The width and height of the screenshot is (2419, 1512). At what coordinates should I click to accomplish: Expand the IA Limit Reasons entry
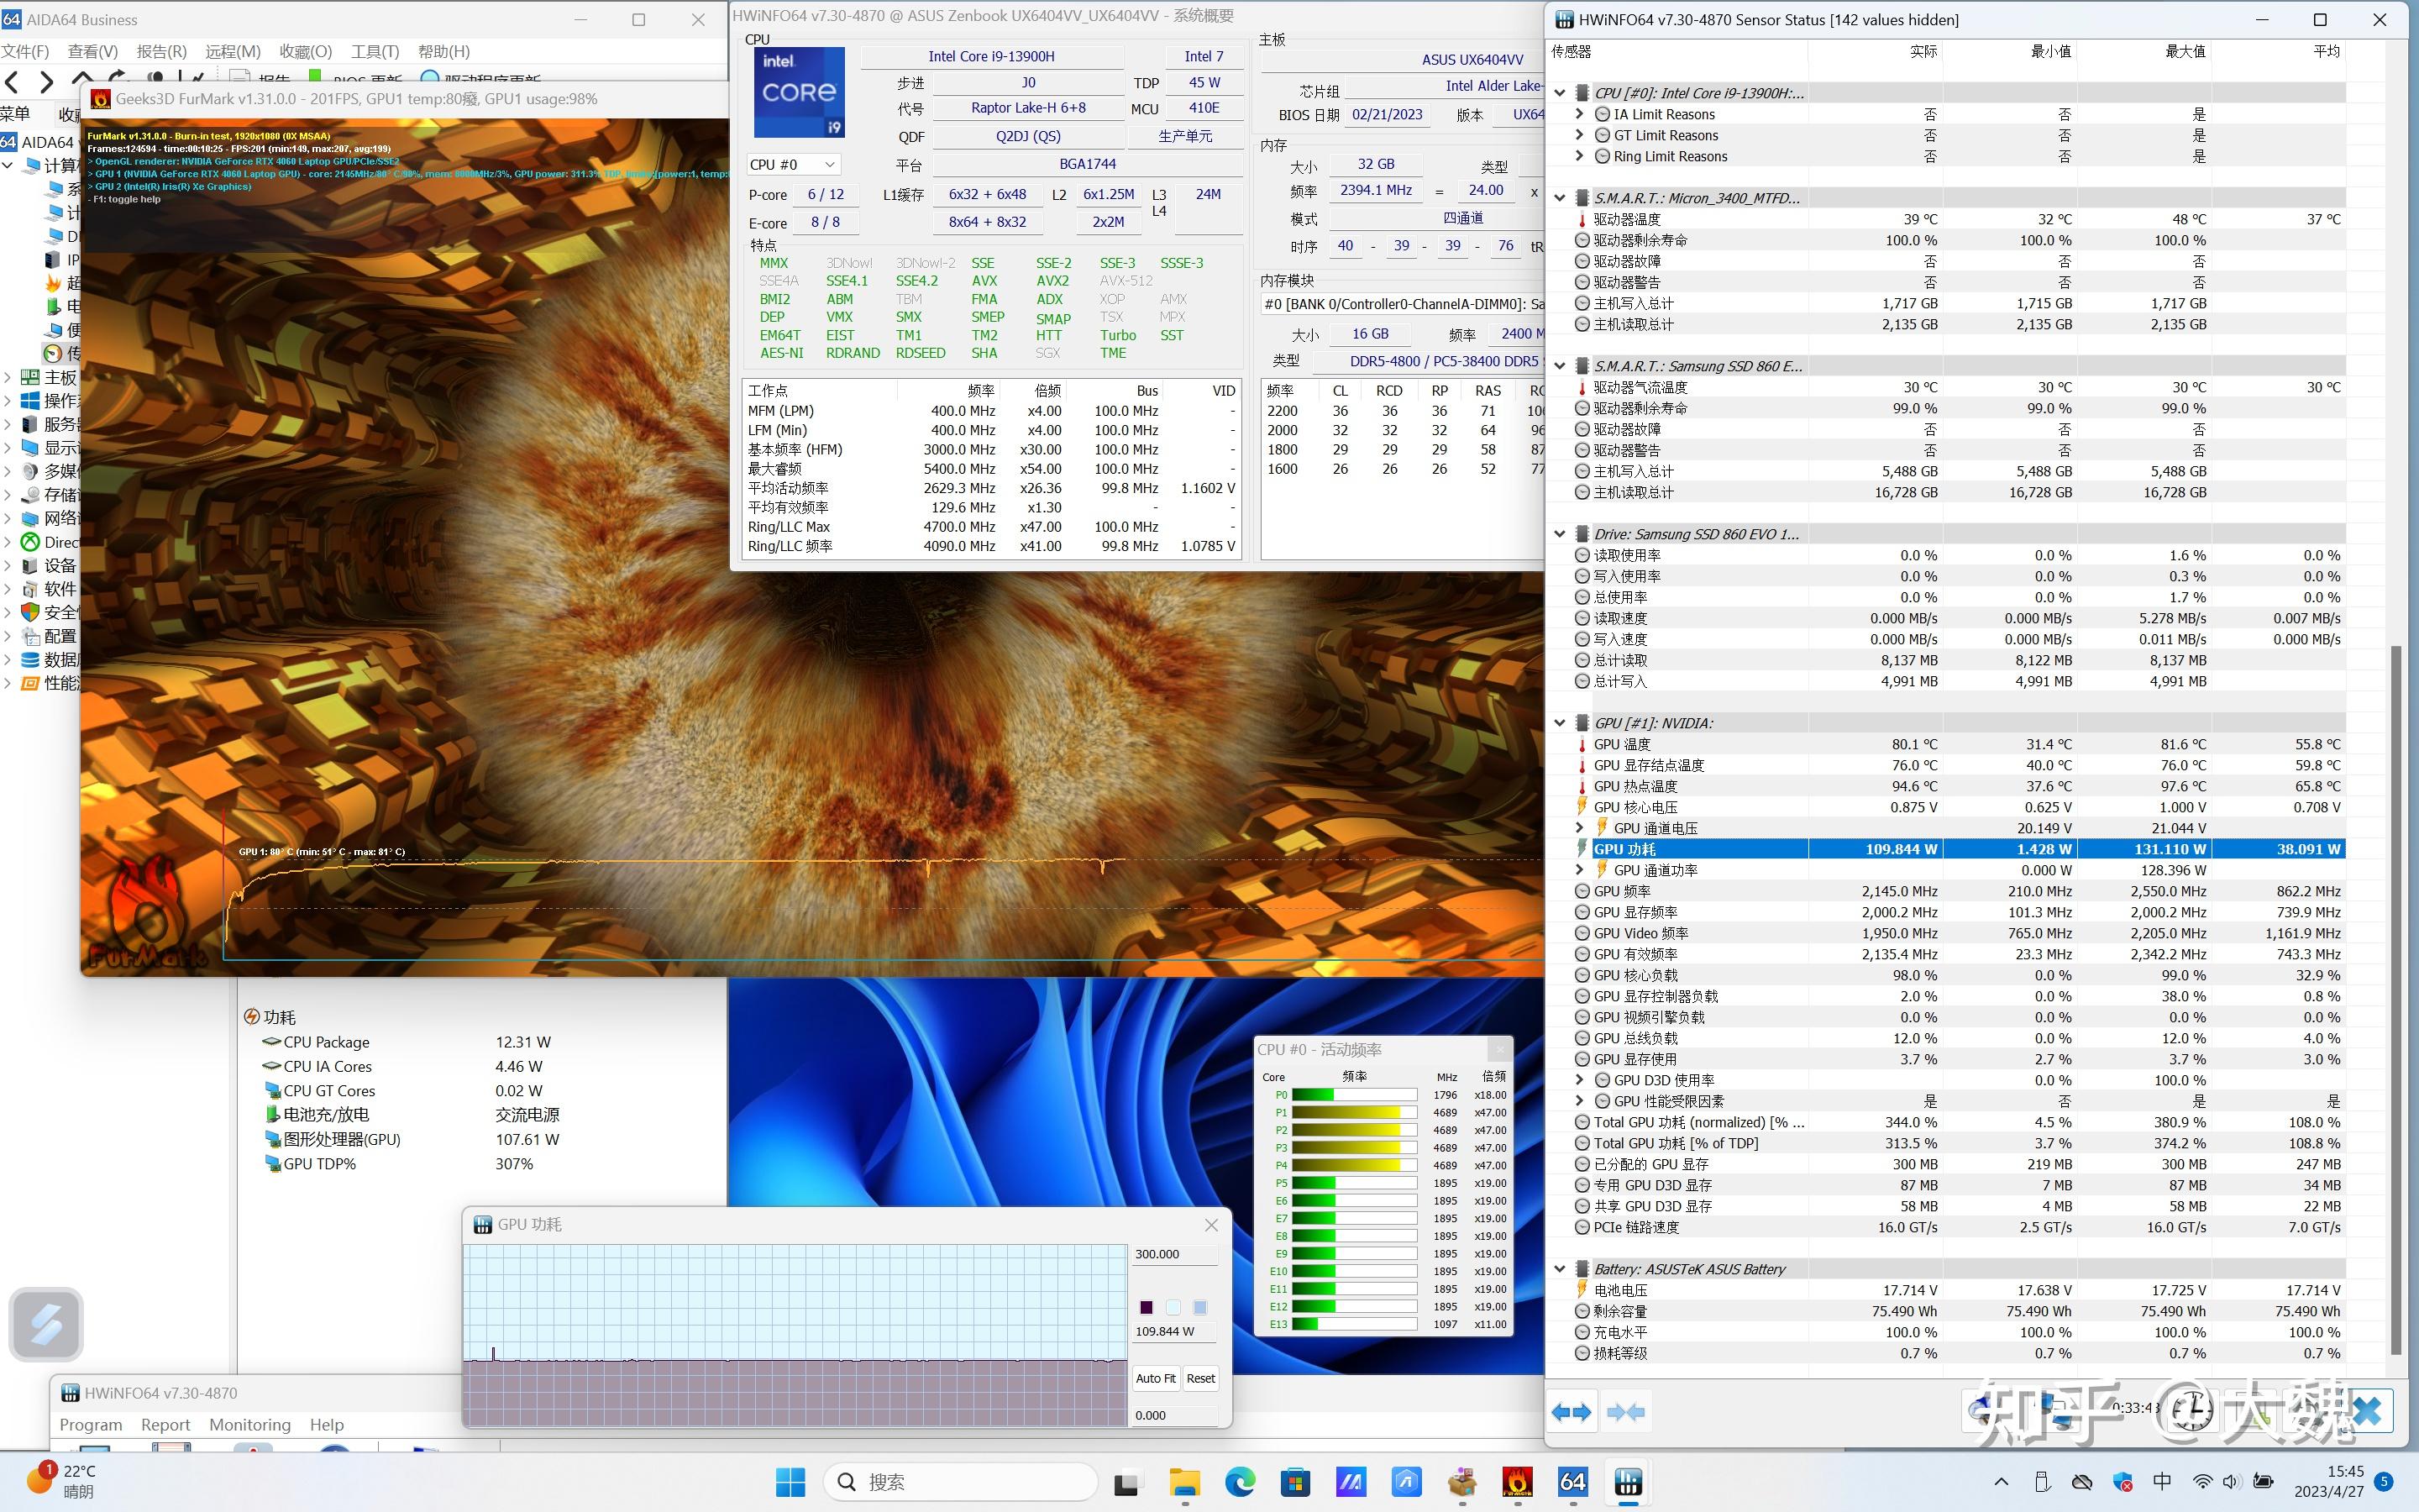click(1579, 113)
